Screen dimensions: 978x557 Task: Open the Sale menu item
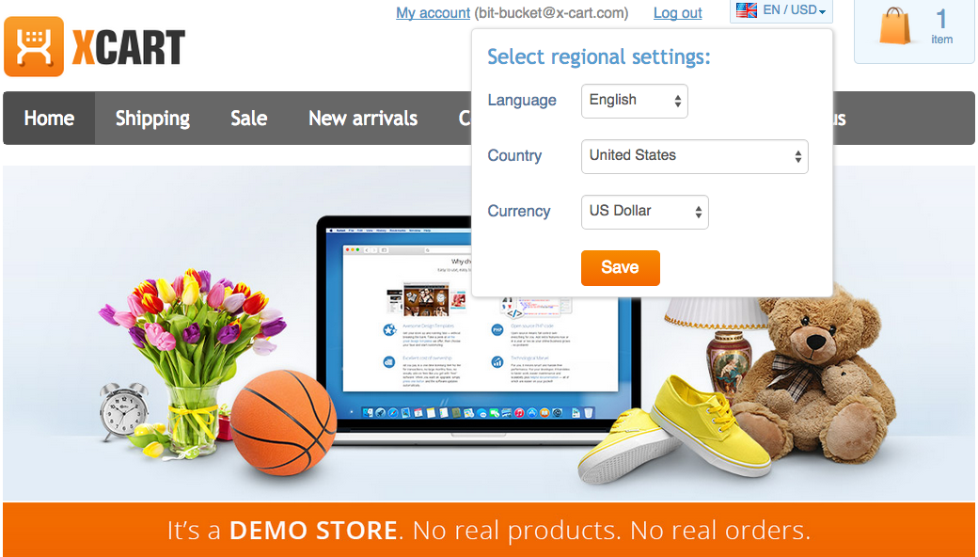point(249,119)
